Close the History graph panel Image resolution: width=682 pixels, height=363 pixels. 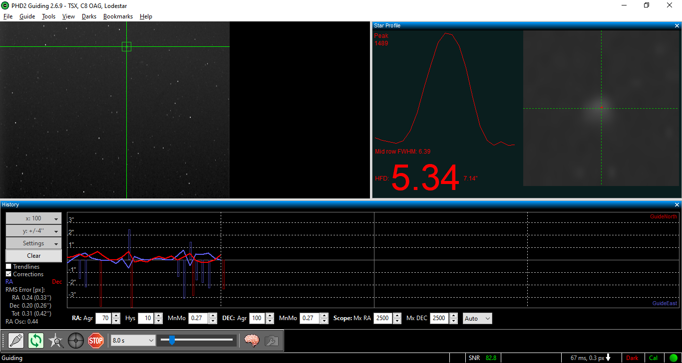pyautogui.click(x=677, y=204)
